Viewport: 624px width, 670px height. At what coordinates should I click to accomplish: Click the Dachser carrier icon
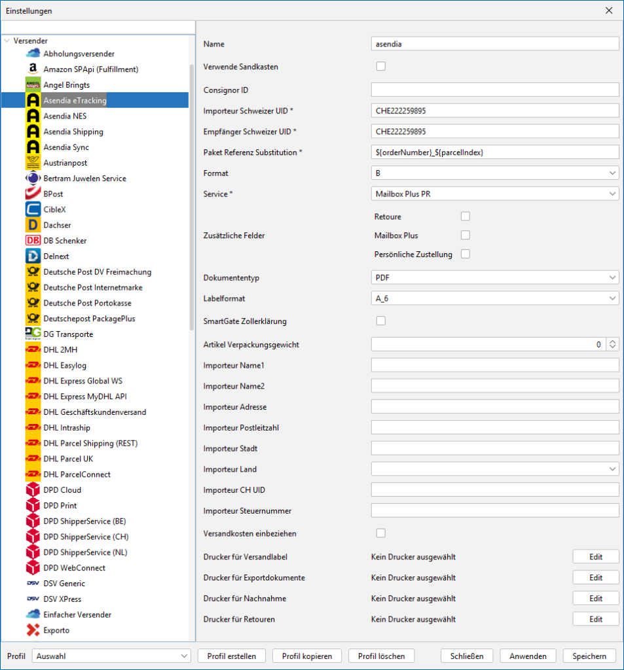(33, 225)
